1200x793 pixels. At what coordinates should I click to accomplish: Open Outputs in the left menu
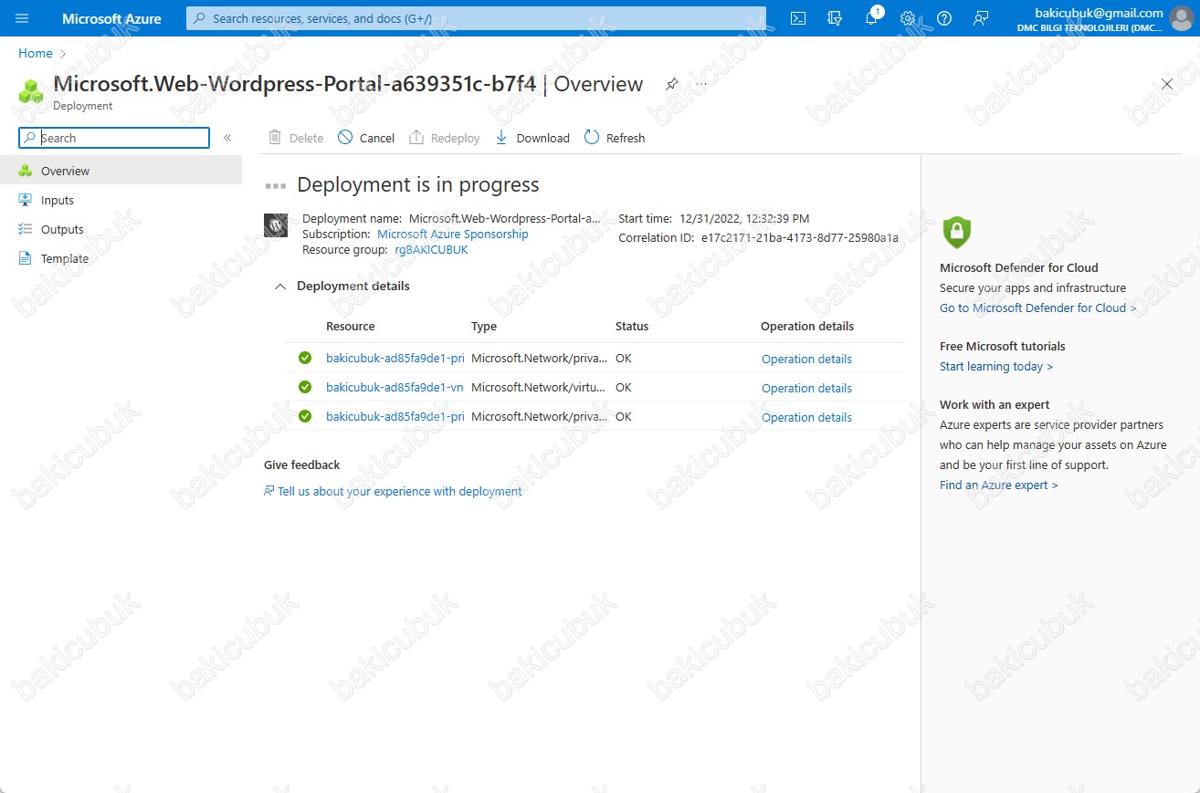click(x=121, y=229)
